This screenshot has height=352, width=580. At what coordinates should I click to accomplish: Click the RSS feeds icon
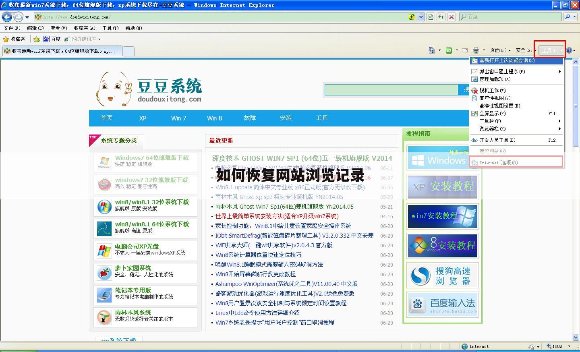click(x=448, y=50)
